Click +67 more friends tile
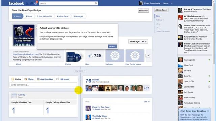The width and height of the screenshot is (216, 121). pos(146,88)
